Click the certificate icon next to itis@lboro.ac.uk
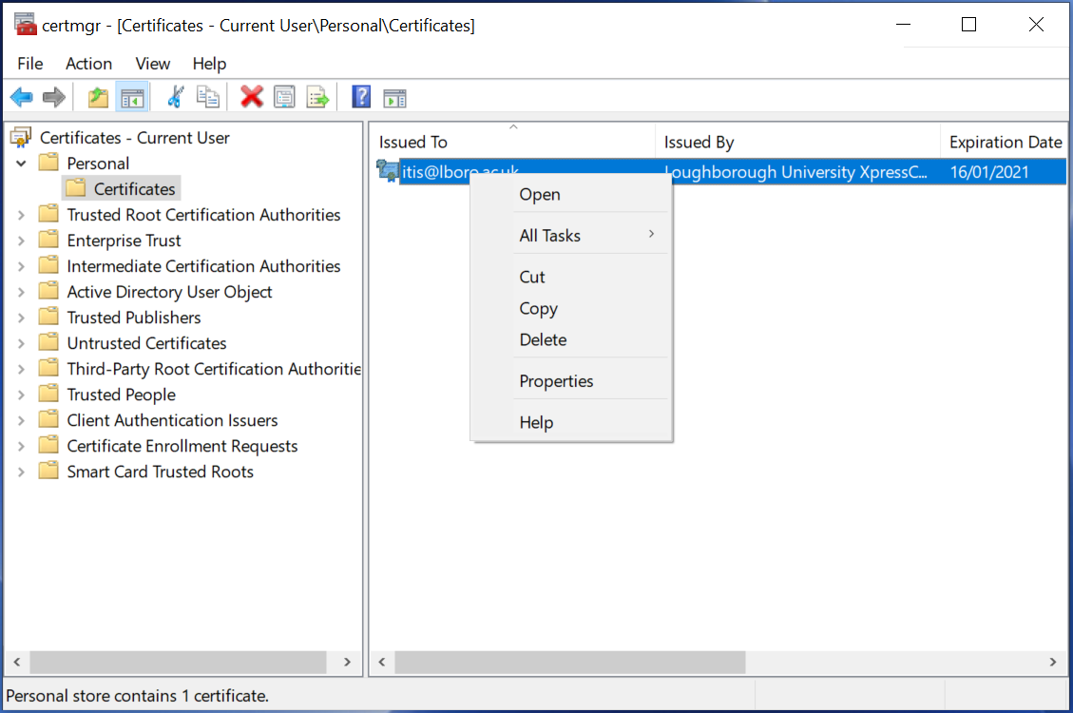Viewport: 1073px width, 713px height. (387, 171)
